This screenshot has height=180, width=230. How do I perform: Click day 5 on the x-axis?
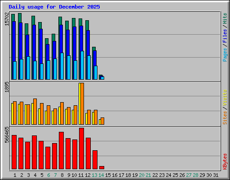click(x=42, y=175)
